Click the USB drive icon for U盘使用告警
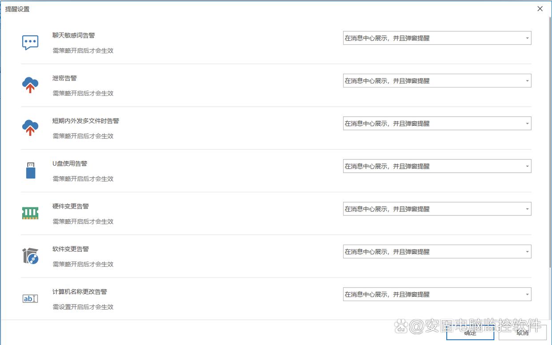This screenshot has width=552, height=345. 30,171
